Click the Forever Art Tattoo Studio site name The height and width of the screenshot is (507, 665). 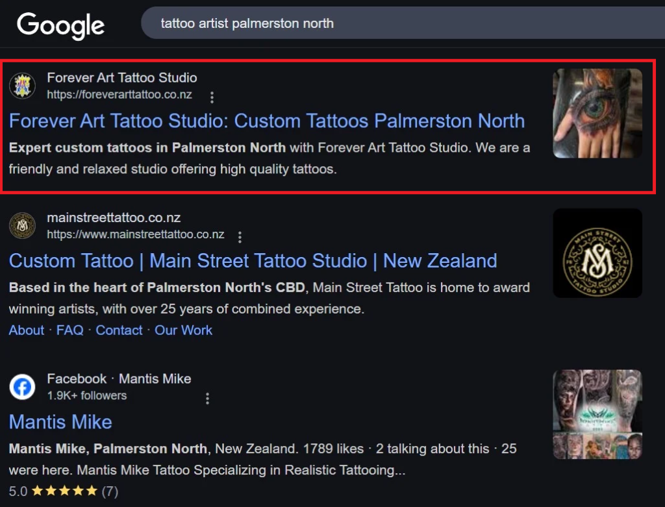coord(121,78)
